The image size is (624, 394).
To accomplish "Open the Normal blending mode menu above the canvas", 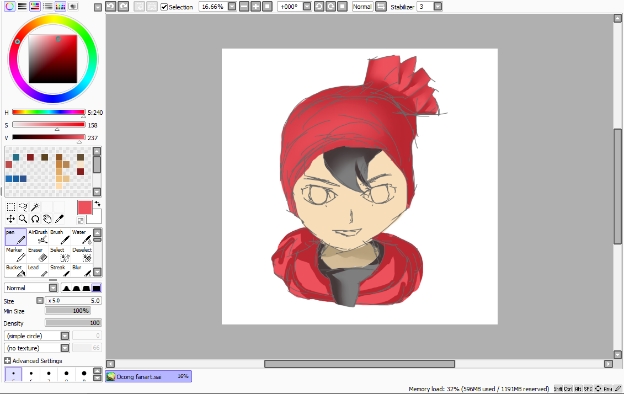I will 362,7.
